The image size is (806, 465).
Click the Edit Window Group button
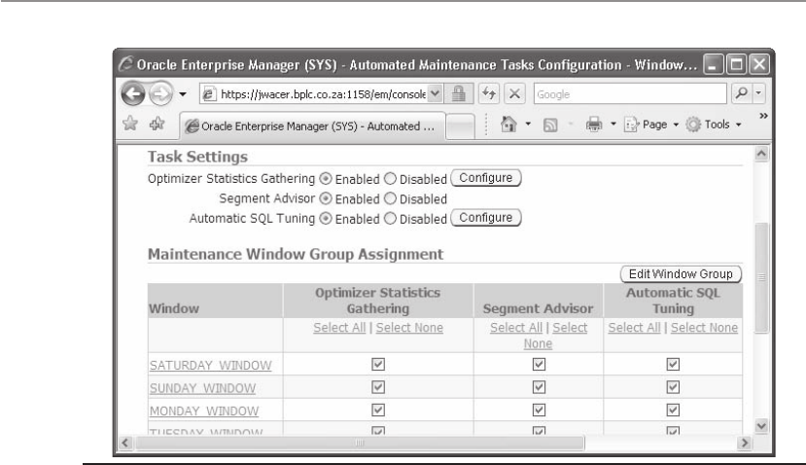tap(681, 274)
